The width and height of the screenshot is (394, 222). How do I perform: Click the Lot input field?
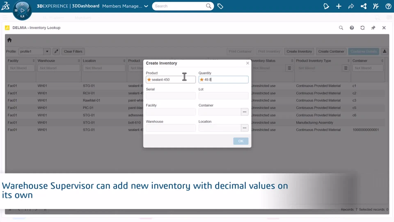[x=223, y=96]
